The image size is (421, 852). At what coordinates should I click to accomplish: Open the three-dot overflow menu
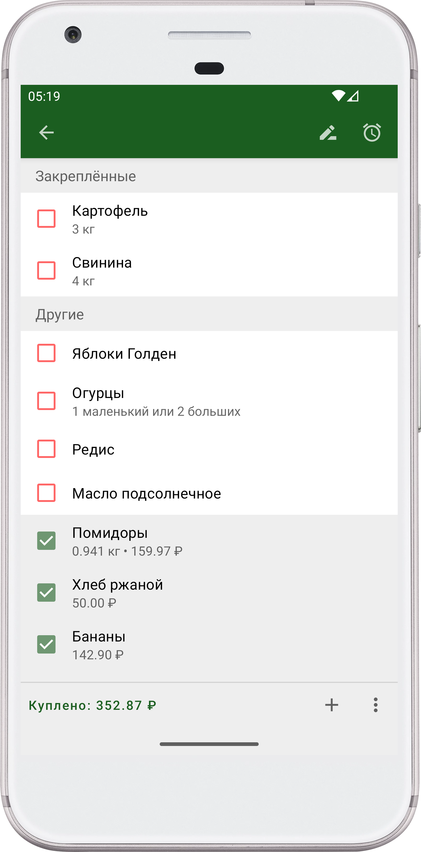tap(375, 705)
